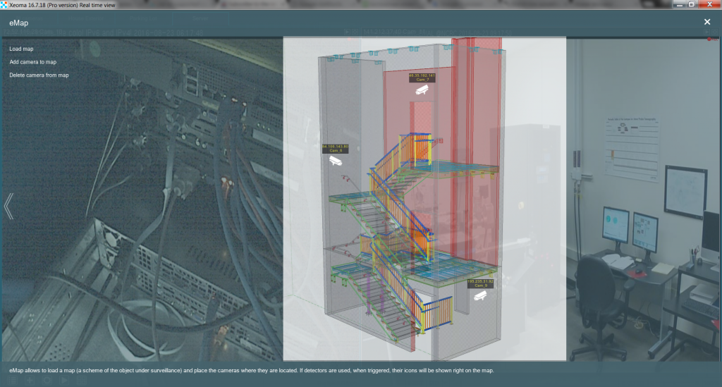Close the Xeoma window
The image size is (722, 387).
(709, 4)
